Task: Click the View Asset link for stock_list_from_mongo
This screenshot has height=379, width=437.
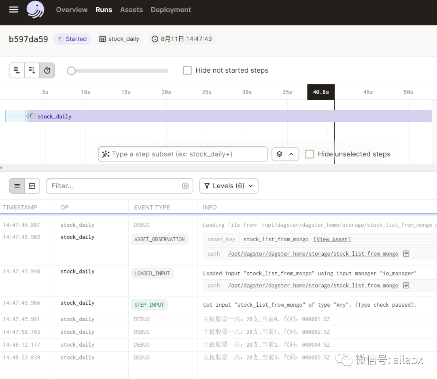Action: [332, 239]
